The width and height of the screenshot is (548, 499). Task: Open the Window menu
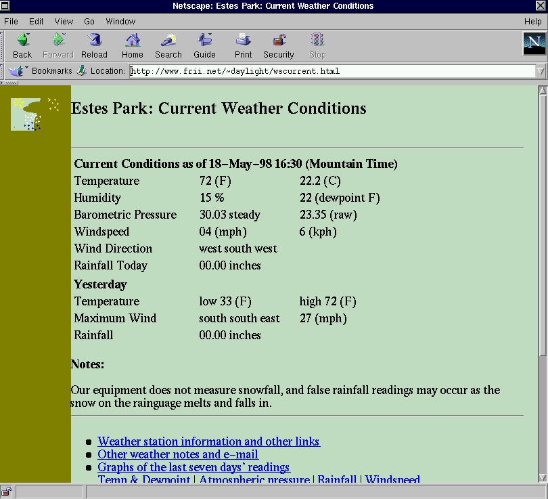click(x=120, y=21)
